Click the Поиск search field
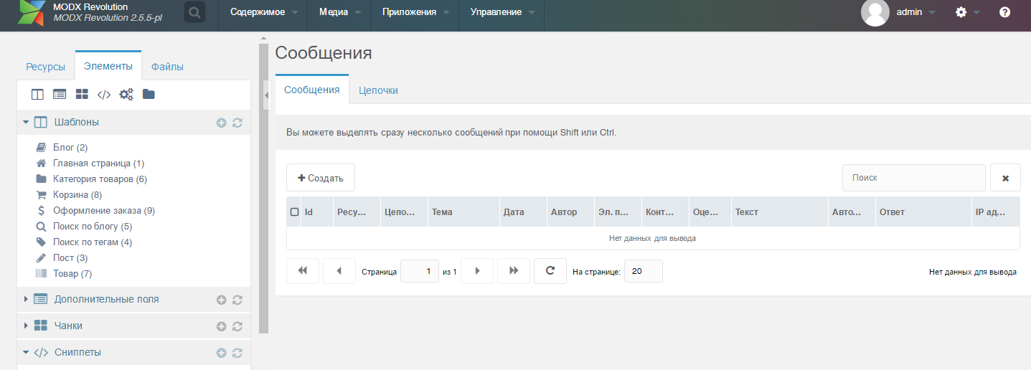This screenshot has height=370, width=1031. click(x=914, y=178)
